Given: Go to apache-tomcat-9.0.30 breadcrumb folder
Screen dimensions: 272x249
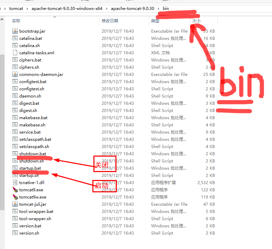Looking at the screenshot, I should click(133, 9).
